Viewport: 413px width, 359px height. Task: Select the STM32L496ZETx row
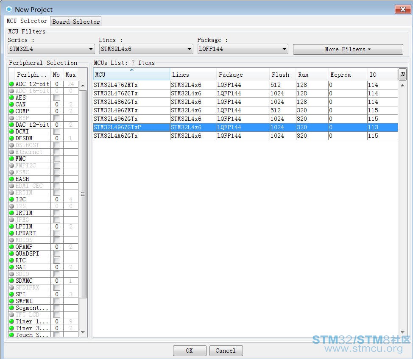click(246, 110)
